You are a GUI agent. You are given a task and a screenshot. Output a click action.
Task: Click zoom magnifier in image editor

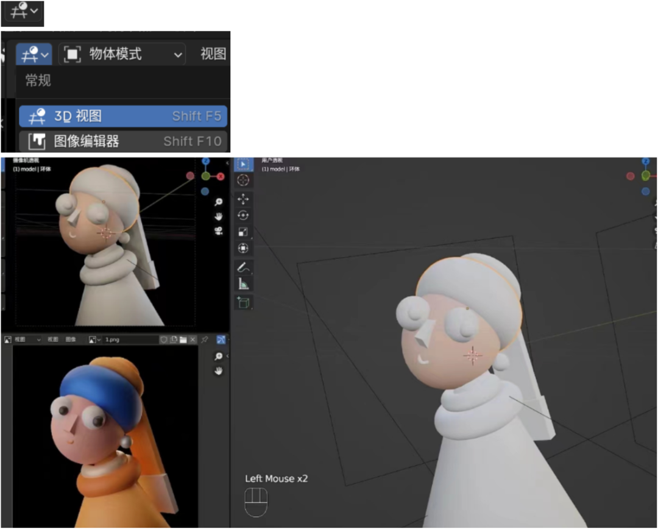[x=219, y=357]
